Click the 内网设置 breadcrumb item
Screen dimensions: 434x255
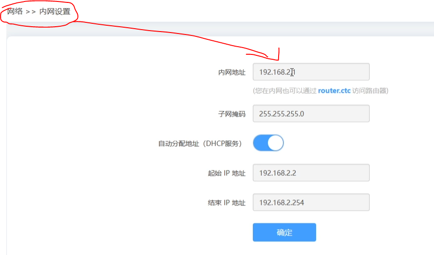pyautogui.click(x=55, y=12)
